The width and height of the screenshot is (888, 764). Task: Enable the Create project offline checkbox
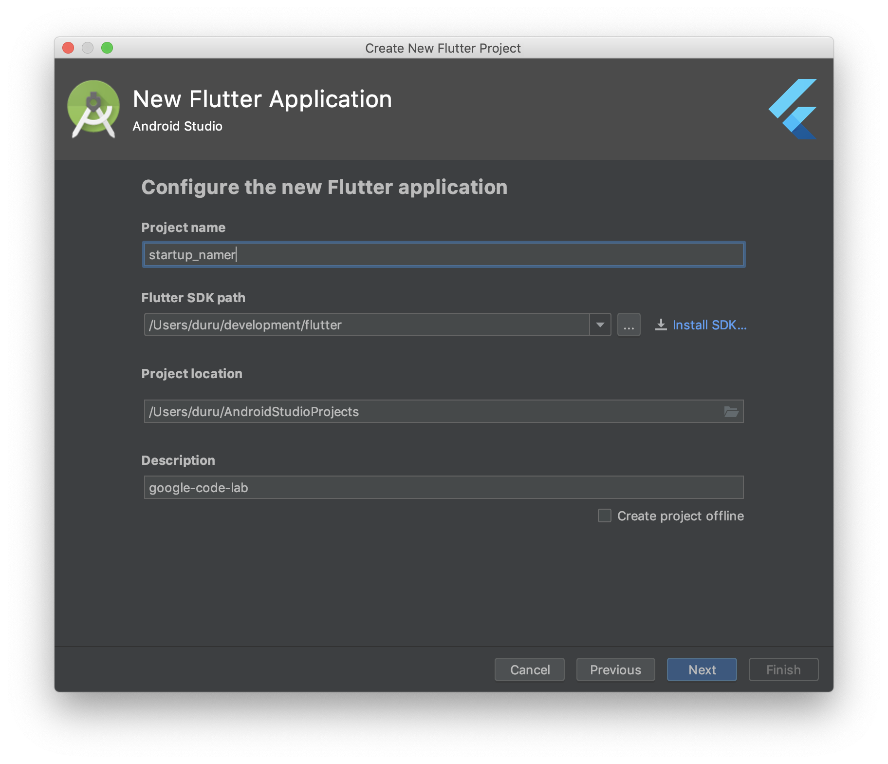(604, 516)
